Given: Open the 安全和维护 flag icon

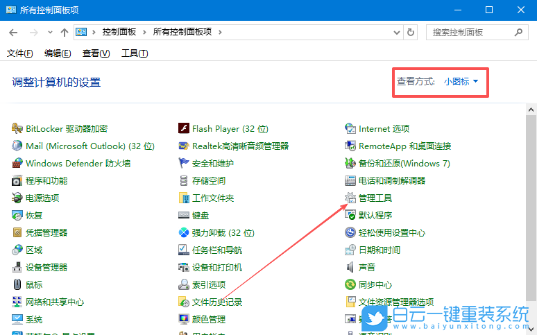Looking at the screenshot, I should (184, 163).
